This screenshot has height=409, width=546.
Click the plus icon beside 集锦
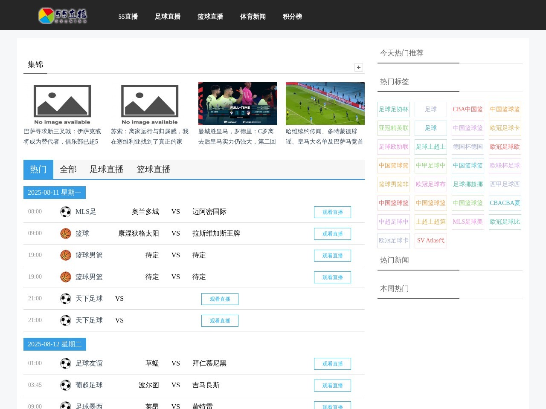coord(359,67)
